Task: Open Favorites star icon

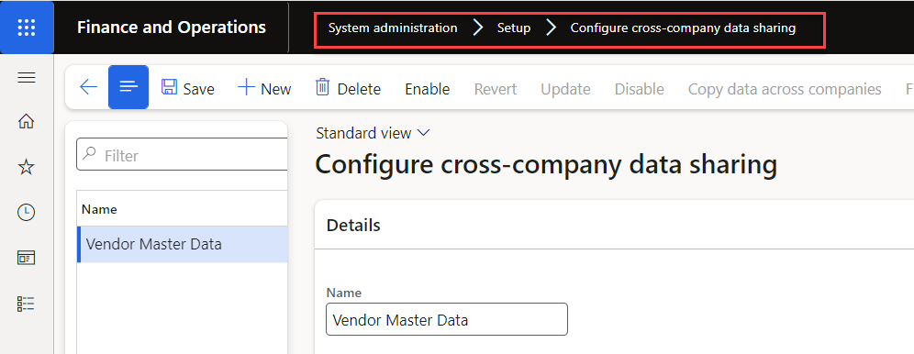Action: (x=27, y=168)
